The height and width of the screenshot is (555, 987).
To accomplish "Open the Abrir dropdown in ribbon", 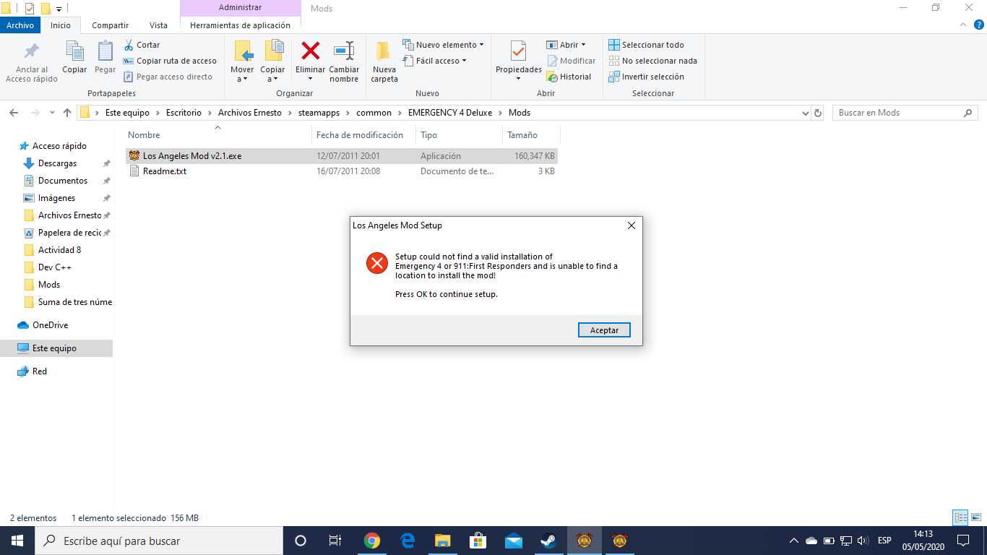I will pyautogui.click(x=566, y=45).
